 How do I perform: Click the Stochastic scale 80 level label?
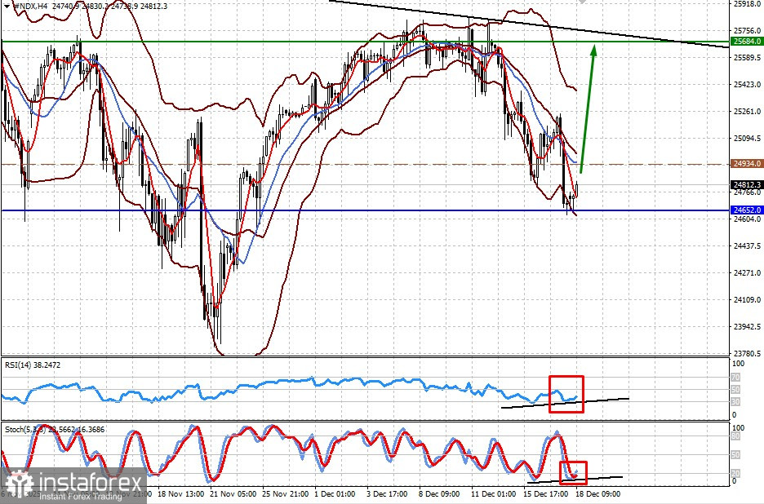(x=735, y=436)
